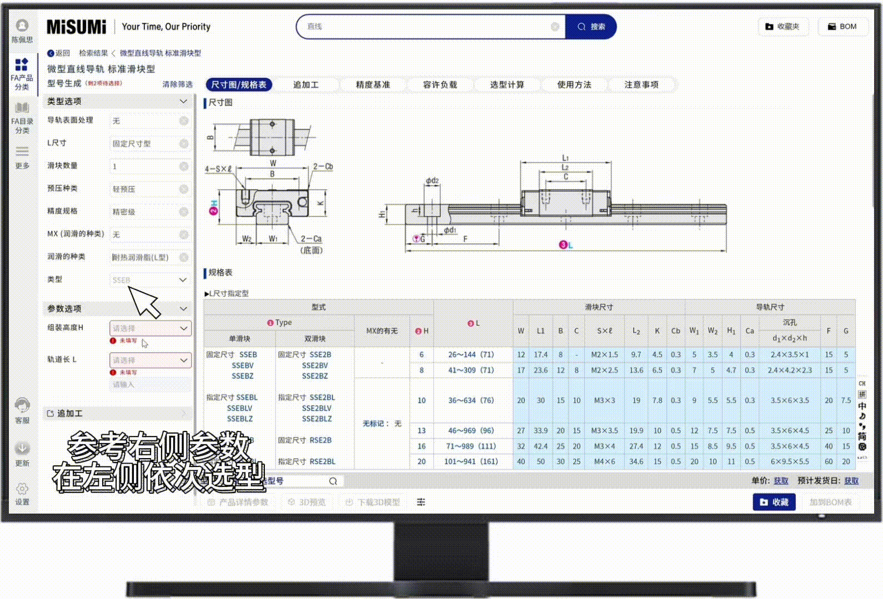Click the 指定尺寸 SSE2BL type cell
The height and width of the screenshot is (599, 883).
pos(307,398)
